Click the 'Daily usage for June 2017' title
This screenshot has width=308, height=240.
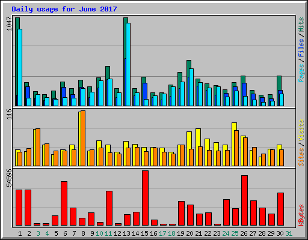(64, 9)
